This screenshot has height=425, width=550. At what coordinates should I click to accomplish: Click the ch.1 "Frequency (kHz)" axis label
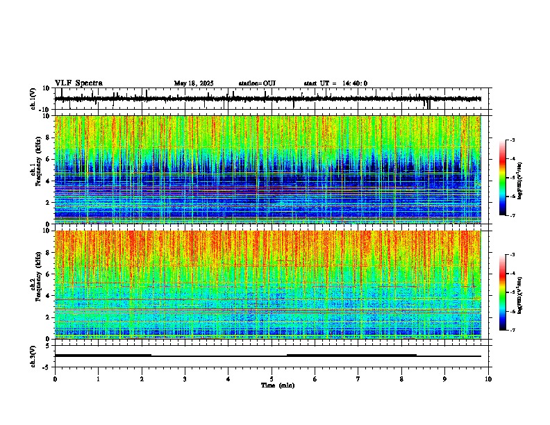[38, 162]
